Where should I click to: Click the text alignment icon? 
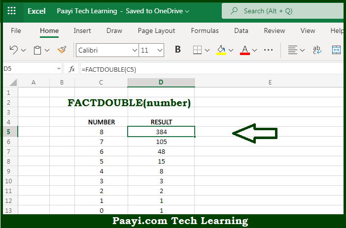click(x=293, y=50)
